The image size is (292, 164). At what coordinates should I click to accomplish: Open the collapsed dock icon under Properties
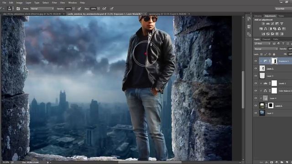(249, 35)
